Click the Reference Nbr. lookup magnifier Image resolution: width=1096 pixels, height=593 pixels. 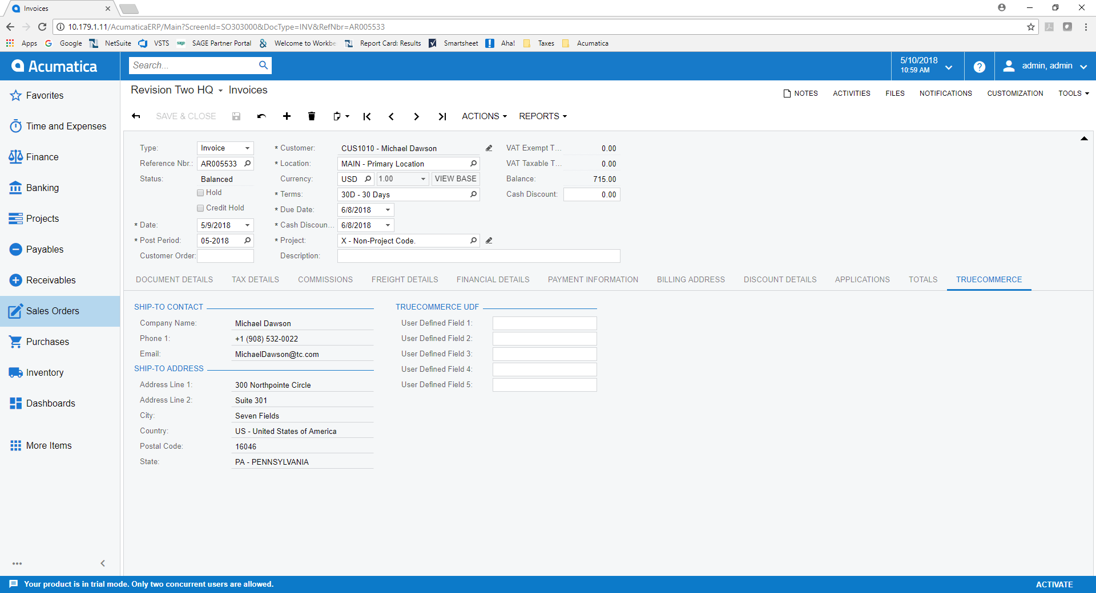(247, 164)
